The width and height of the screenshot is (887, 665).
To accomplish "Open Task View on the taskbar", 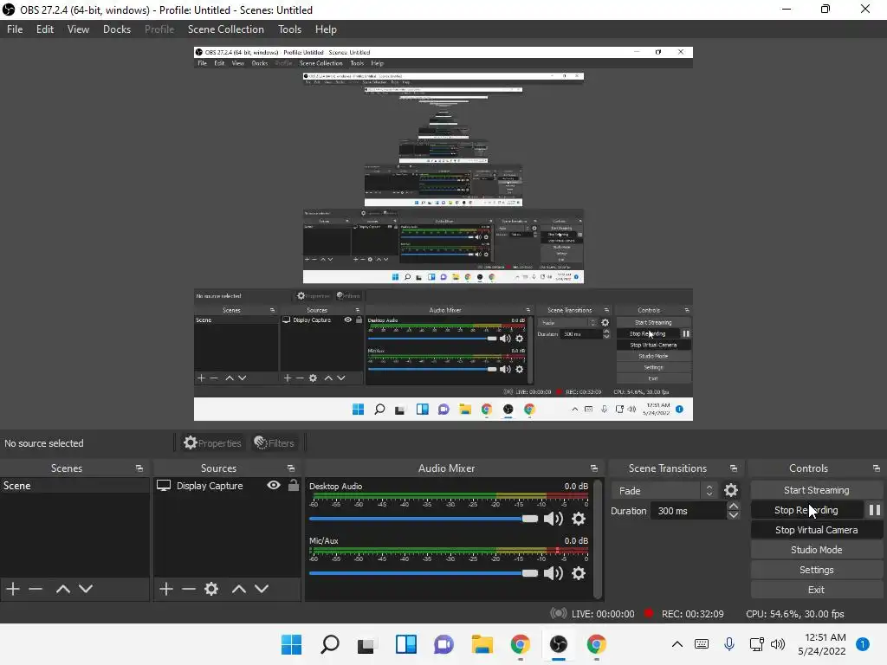I will (366, 644).
